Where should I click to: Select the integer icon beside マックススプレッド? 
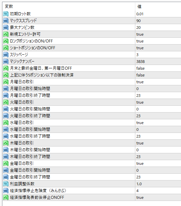click(x=6, y=21)
